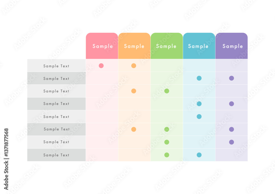Screen dimensions: 275x194
Task: Select the blue dot in the last row
Action: [x=199, y=155]
